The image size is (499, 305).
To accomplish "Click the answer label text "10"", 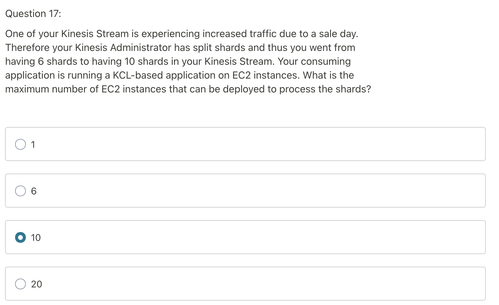I will [36, 238].
